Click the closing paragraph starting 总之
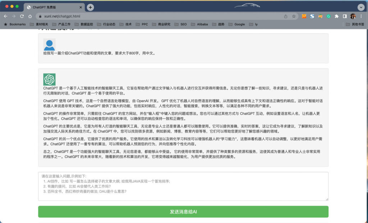368x223 pixels. tap(181, 154)
